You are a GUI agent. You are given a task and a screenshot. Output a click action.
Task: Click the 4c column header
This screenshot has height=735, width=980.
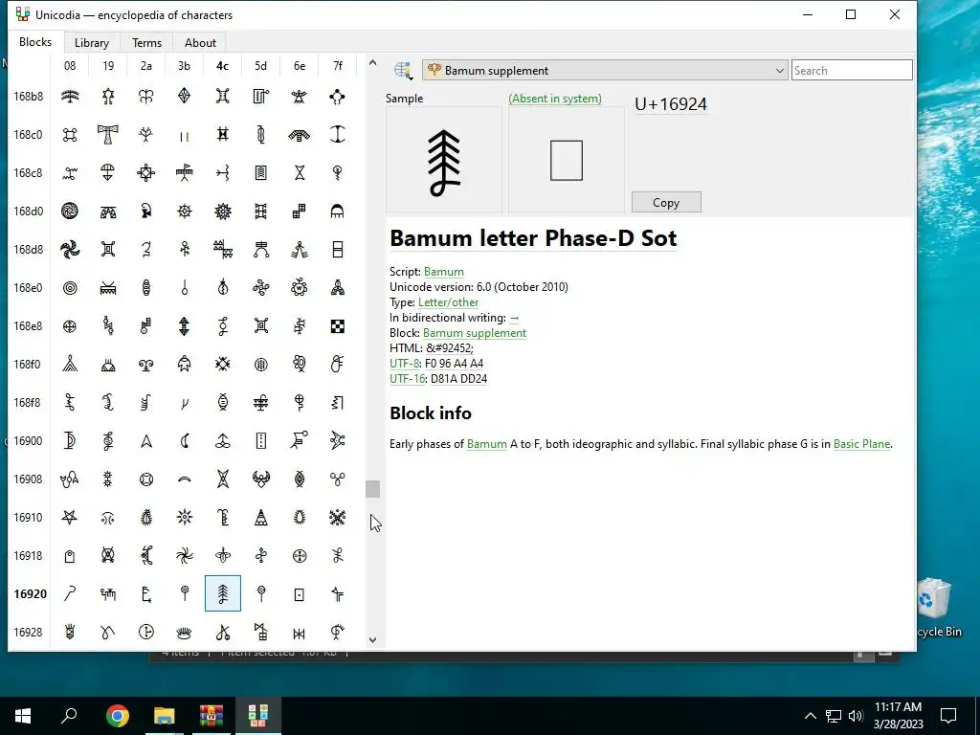pos(222,66)
